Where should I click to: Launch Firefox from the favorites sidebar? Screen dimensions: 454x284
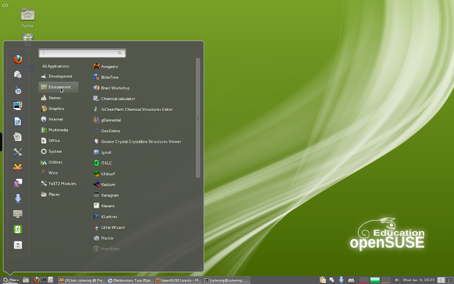point(18,59)
